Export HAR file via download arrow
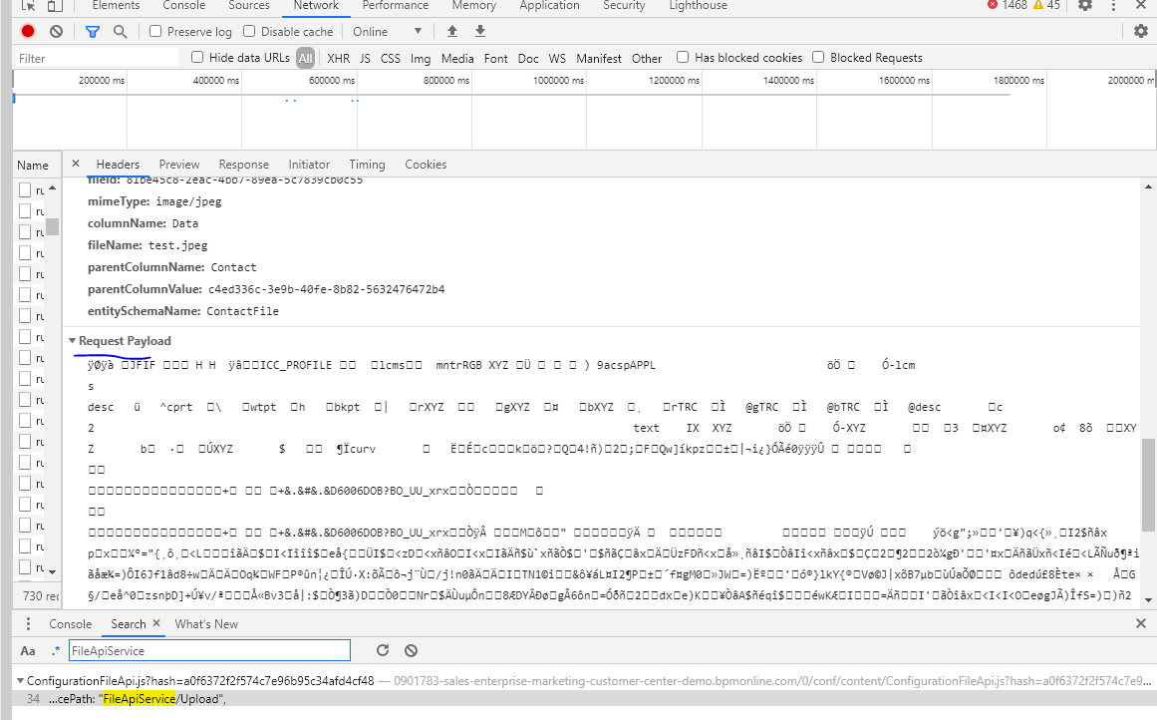The width and height of the screenshot is (1157, 720). [x=478, y=31]
